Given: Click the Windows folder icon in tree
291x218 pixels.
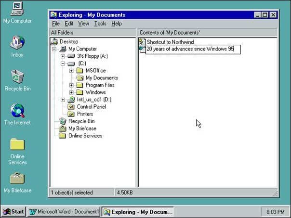Looking at the screenshot, I should [79, 92].
